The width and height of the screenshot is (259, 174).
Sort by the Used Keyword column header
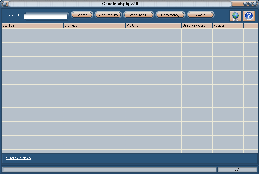[197, 25]
